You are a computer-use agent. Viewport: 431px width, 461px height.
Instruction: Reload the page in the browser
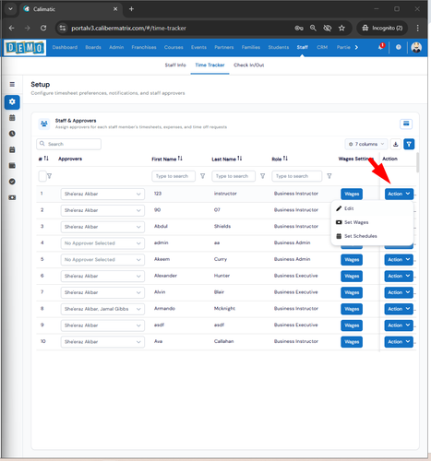pos(43,28)
